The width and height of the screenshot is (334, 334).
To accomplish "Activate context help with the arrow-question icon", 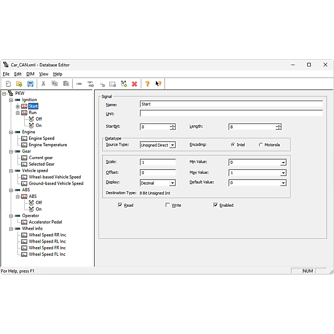I will 158,83.
